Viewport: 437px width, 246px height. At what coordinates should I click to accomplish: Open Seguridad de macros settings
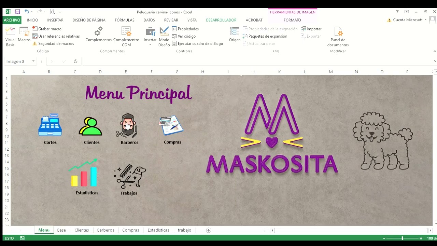coord(53,44)
